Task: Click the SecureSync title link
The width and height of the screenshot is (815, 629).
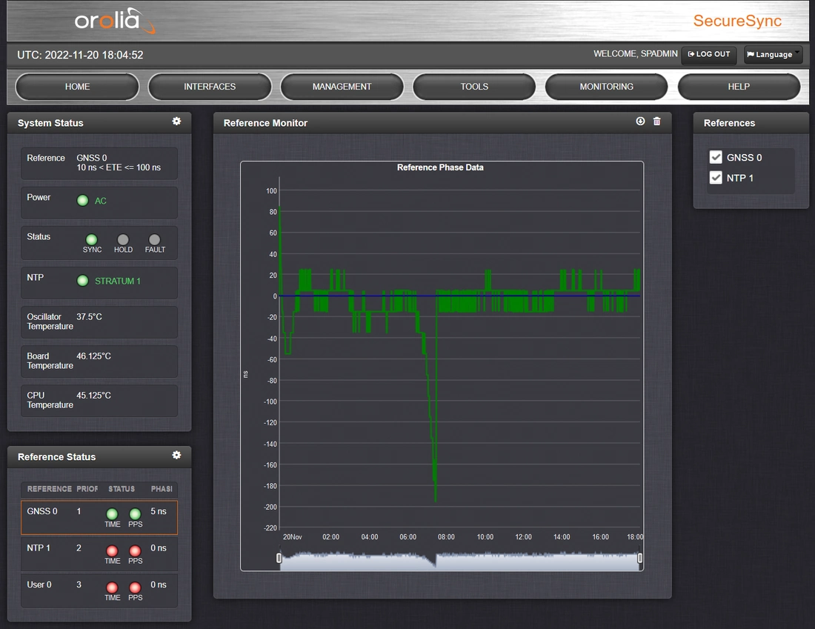Action: [x=737, y=21]
